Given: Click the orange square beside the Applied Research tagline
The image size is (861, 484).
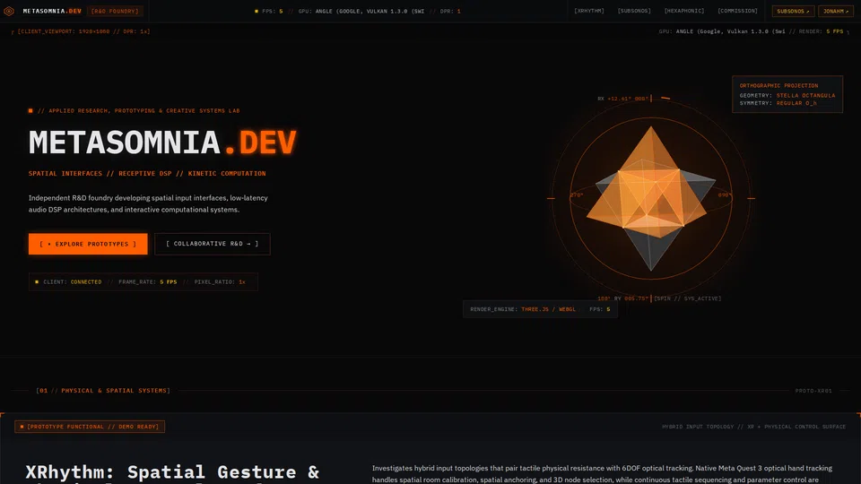Looking at the screenshot, I should [30, 111].
